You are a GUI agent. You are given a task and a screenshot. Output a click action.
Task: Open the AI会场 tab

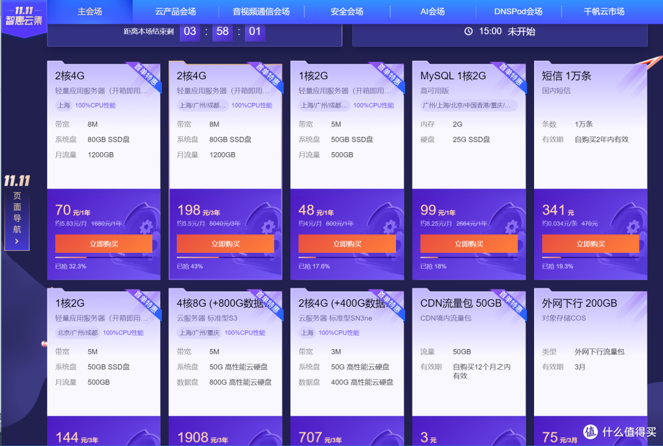click(x=433, y=12)
